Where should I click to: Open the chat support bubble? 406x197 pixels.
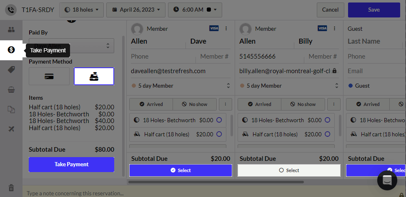click(x=387, y=180)
